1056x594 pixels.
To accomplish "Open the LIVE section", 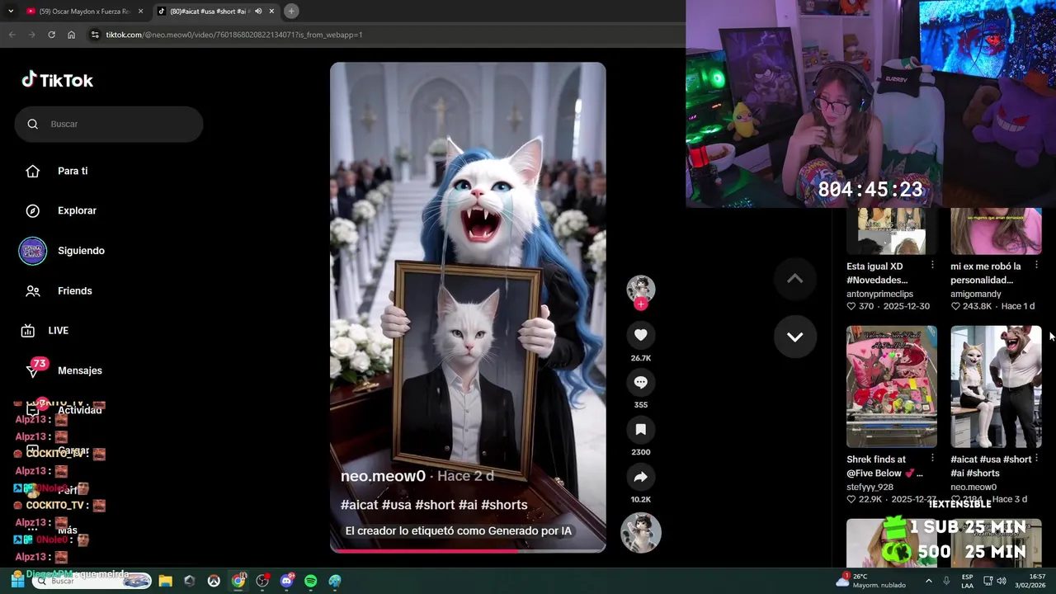I will 58,330.
